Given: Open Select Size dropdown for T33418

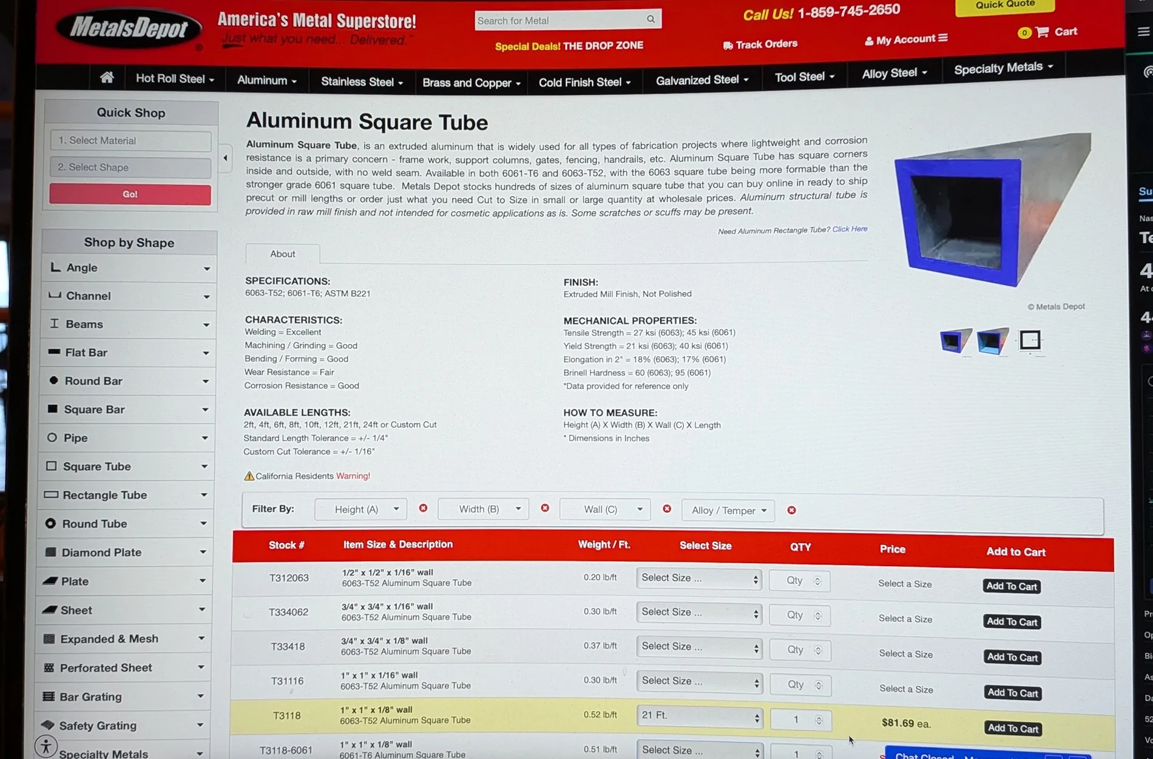Looking at the screenshot, I should click(x=700, y=647).
